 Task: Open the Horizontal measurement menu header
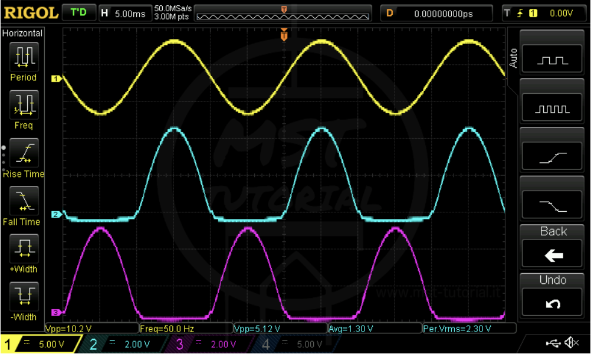[x=22, y=33]
